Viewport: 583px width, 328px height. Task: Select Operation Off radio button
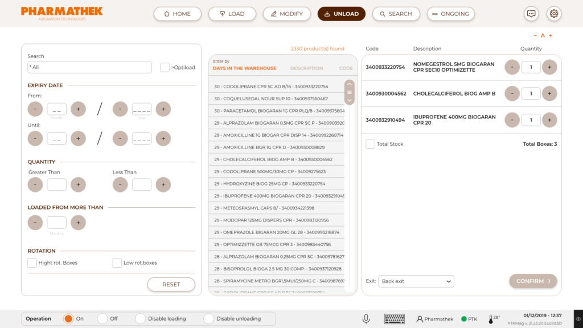[102, 319]
